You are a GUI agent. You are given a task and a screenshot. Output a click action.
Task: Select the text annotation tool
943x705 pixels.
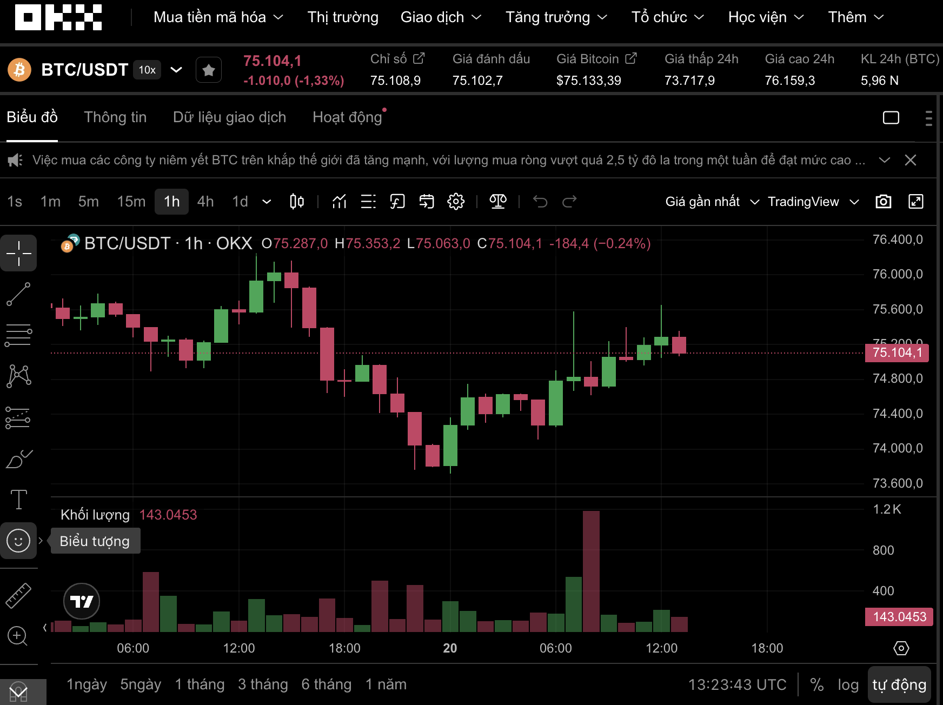(18, 499)
